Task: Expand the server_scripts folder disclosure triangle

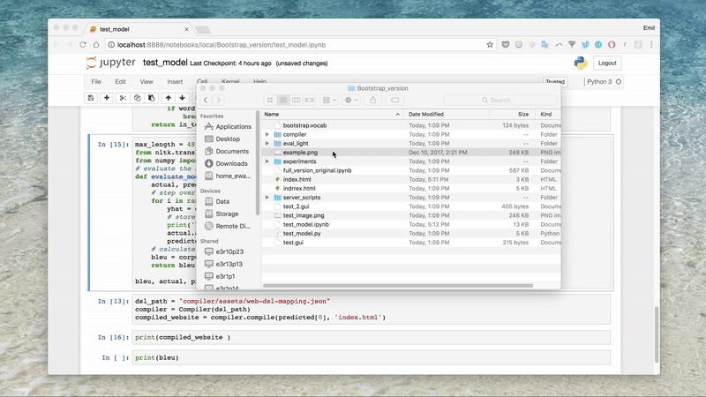Action: pos(267,198)
